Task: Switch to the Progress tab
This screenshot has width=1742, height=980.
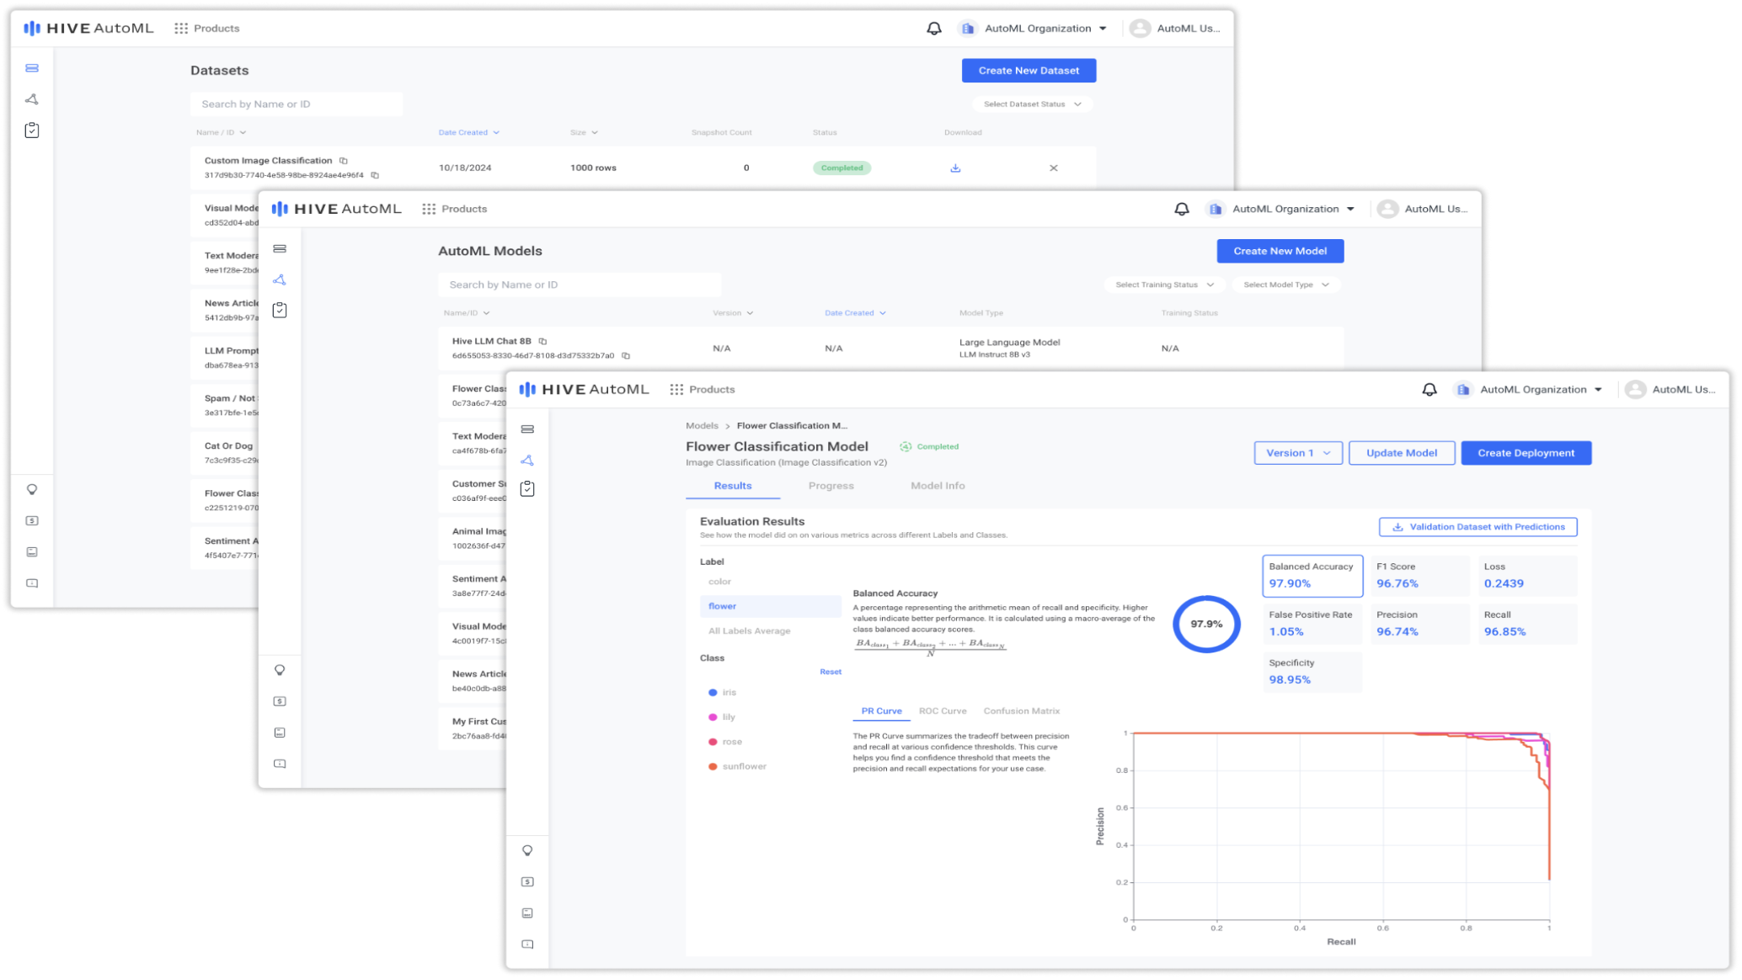Action: [831, 486]
